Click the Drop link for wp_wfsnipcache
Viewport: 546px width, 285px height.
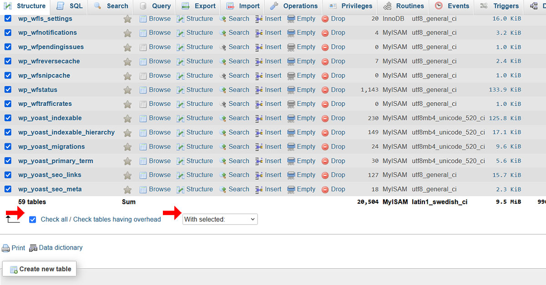(x=338, y=76)
